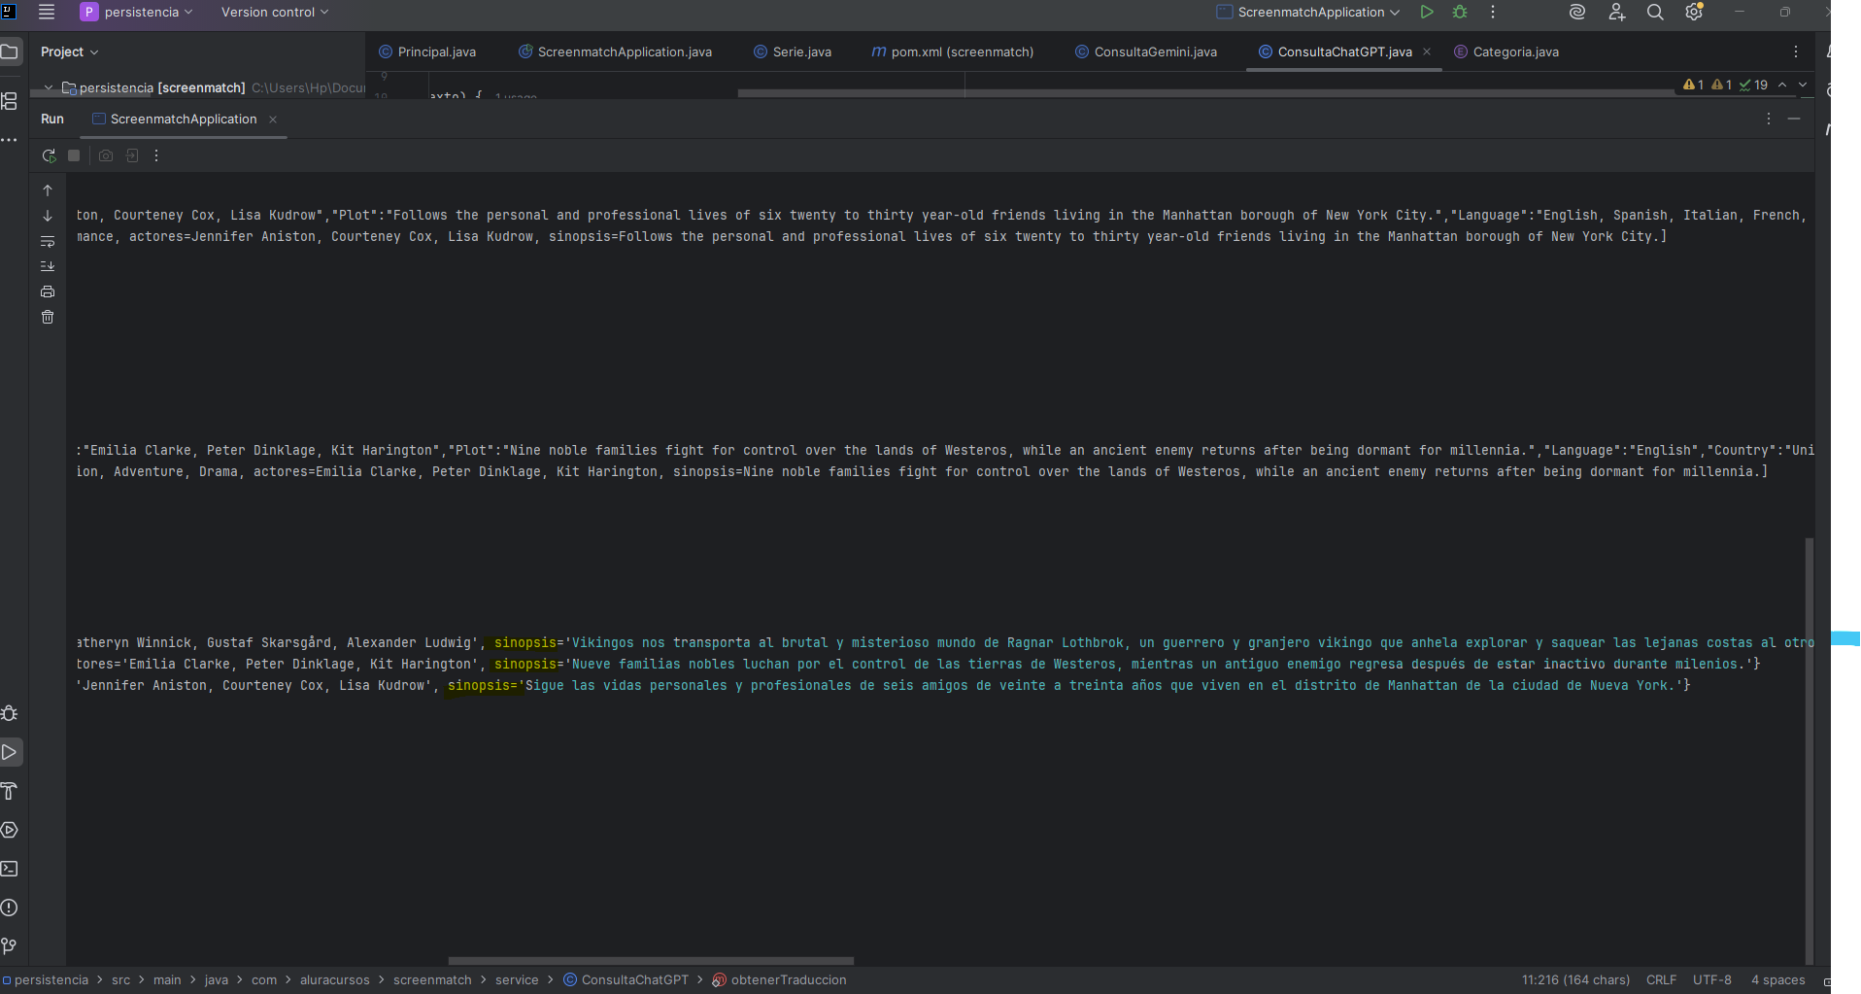
Task: Open Version control dropdown
Action: point(275,13)
